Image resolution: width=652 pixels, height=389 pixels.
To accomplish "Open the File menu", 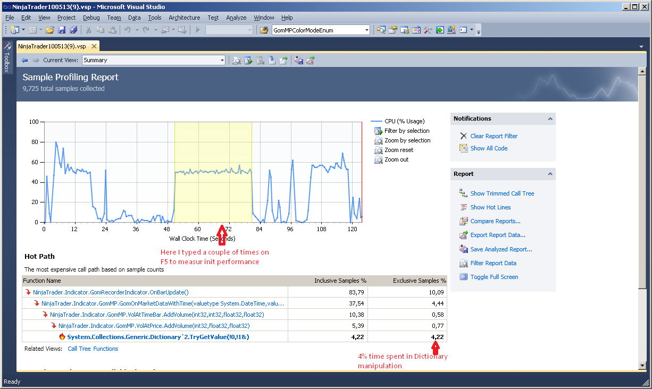I will coord(10,18).
